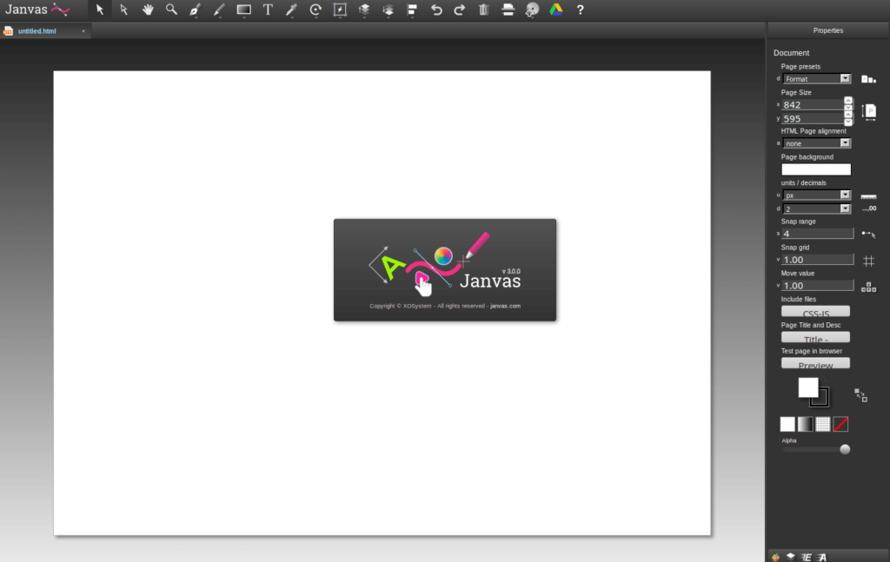The image size is (890, 562).
Task: Select the Pen tool
Action: (195, 10)
